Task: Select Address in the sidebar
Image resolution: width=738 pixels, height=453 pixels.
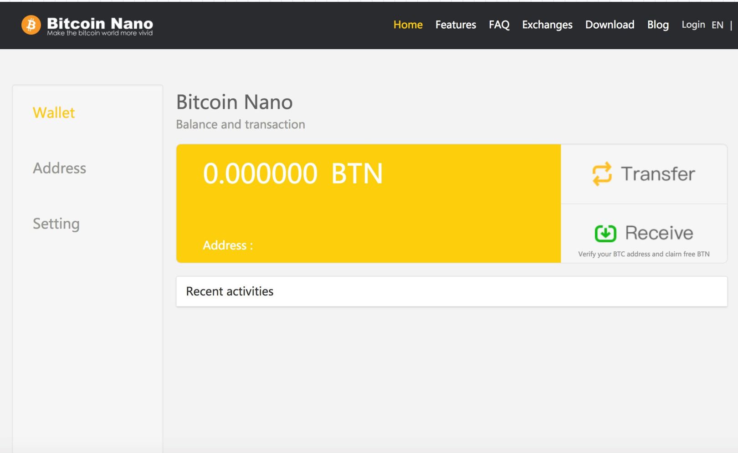Action: point(59,168)
